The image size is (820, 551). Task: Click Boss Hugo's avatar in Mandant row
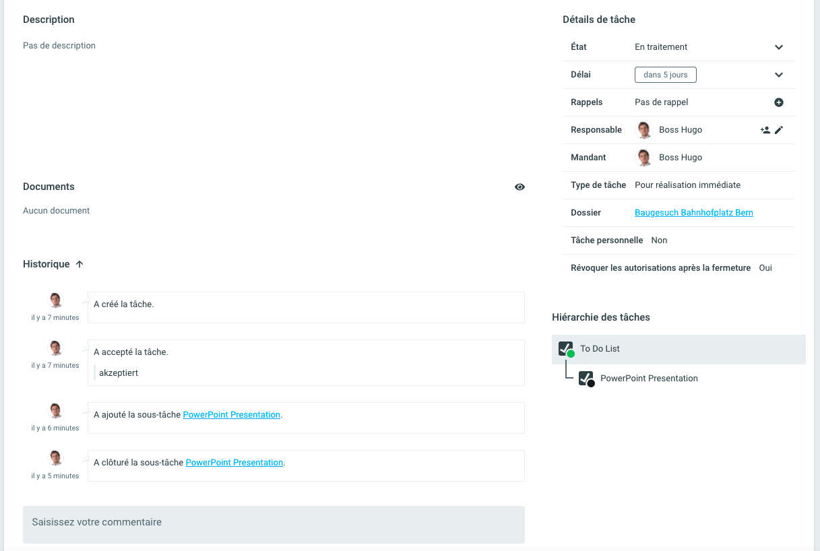click(645, 158)
